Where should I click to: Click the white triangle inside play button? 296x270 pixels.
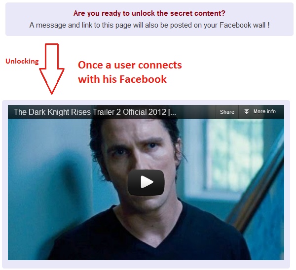pos(147,182)
